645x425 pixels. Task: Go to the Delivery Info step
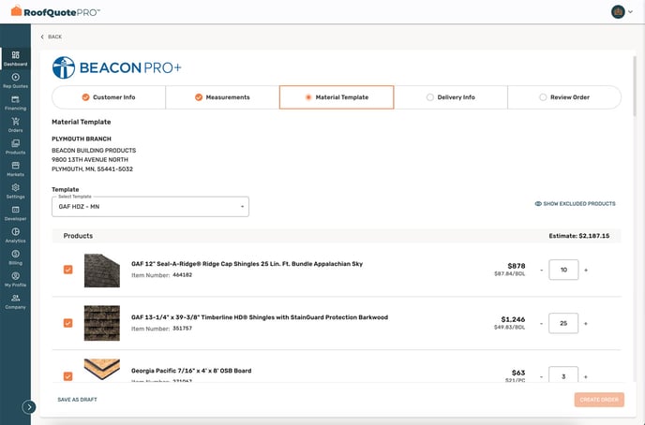[450, 97]
